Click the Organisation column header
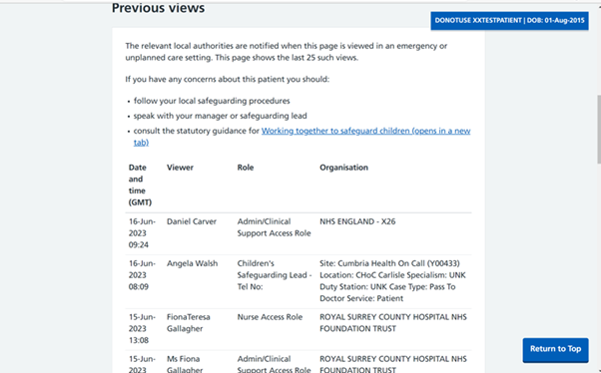601x373 pixels. coord(343,168)
